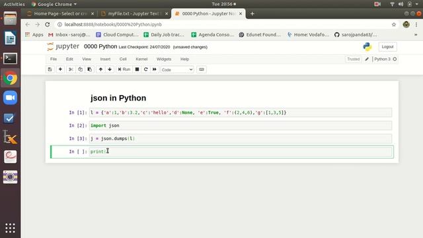
Task: Launch Zoom from the Ubuntu dock
Action: [11, 98]
